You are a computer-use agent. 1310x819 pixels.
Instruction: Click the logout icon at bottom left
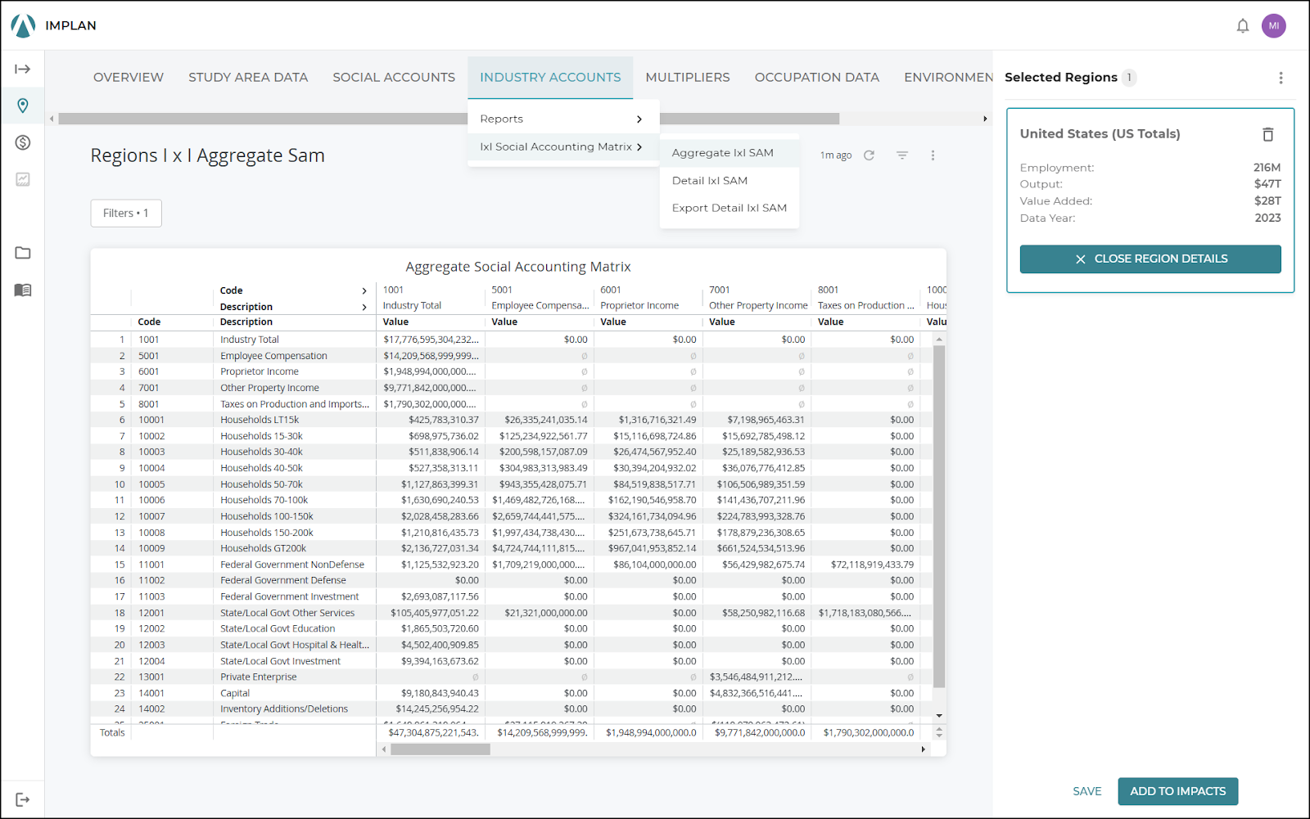click(23, 799)
